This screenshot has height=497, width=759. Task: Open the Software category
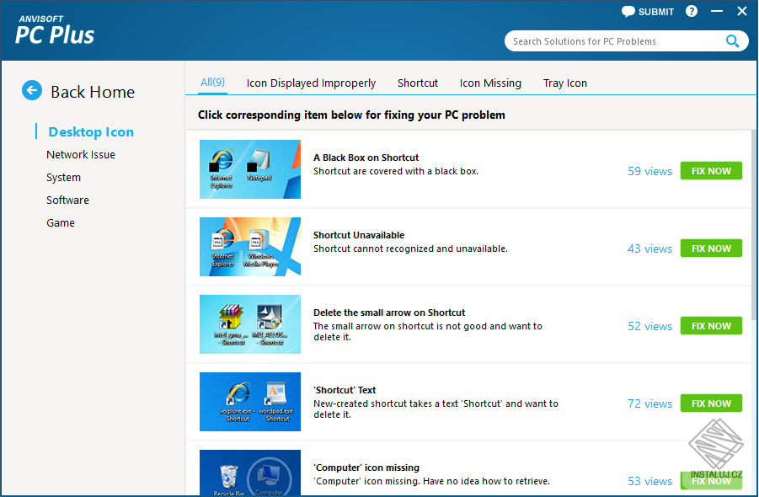tap(67, 200)
